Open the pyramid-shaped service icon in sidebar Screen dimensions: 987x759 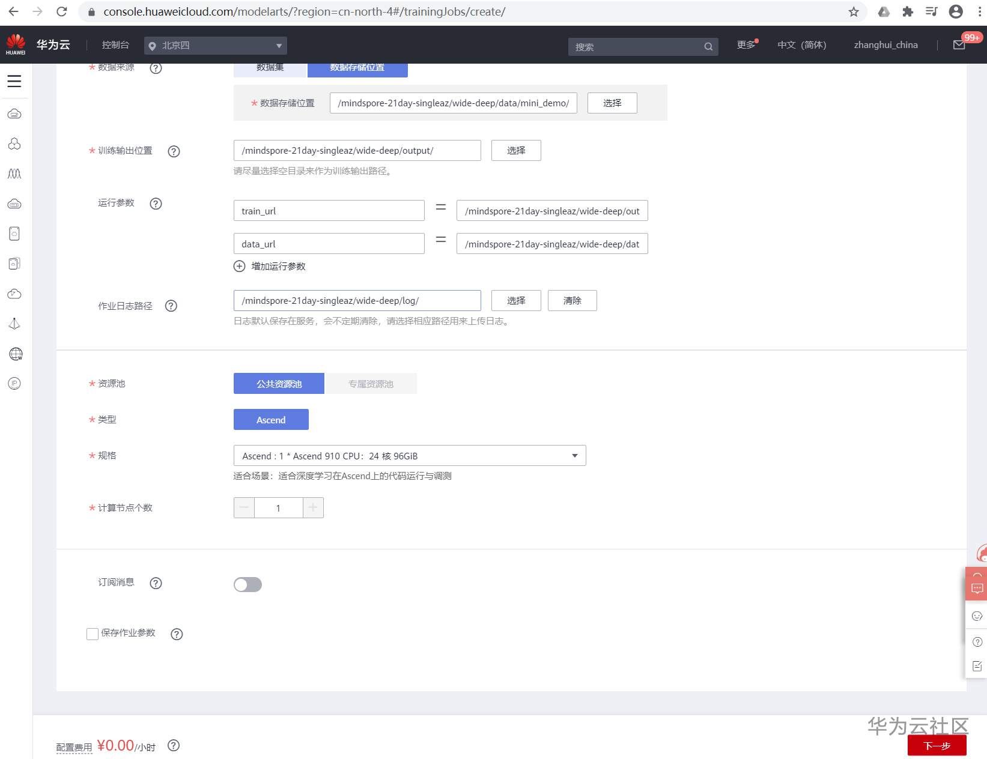click(14, 324)
